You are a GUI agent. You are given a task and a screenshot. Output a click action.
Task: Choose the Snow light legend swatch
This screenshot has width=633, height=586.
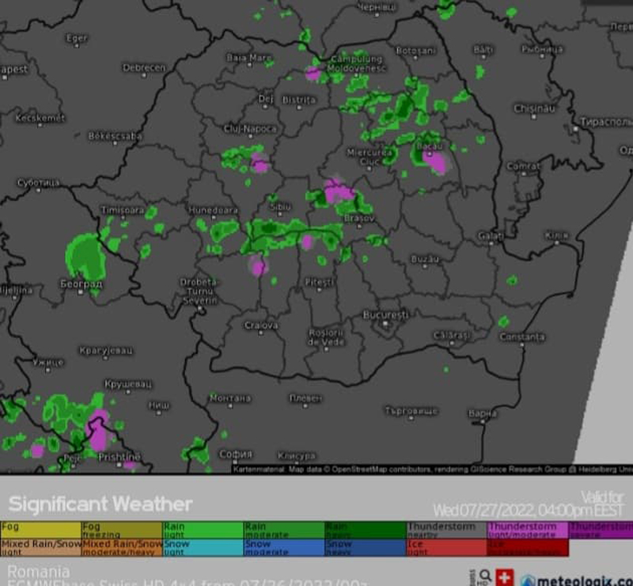(203, 547)
